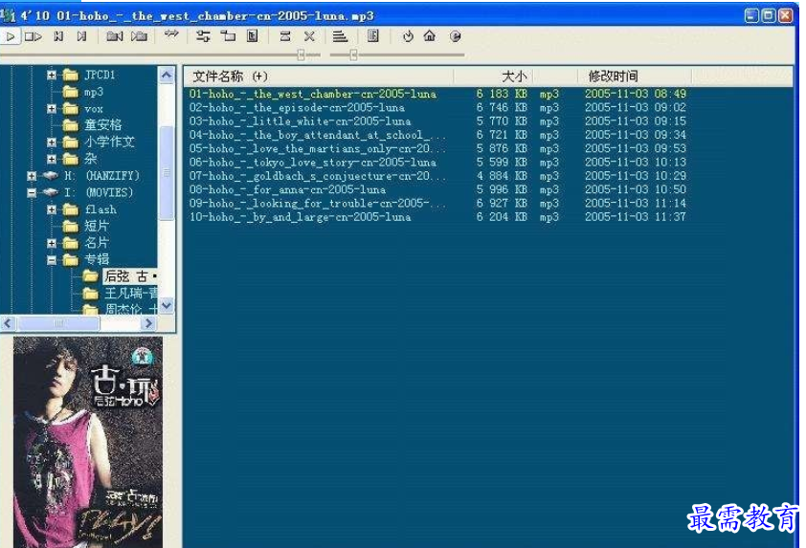
Task: Select track 04-hoho_-_the_boy_attendant_at_school
Action: pos(317,135)
